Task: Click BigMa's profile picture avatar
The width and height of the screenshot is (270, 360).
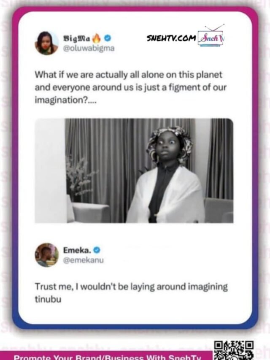Action: [x=46, y=43]
